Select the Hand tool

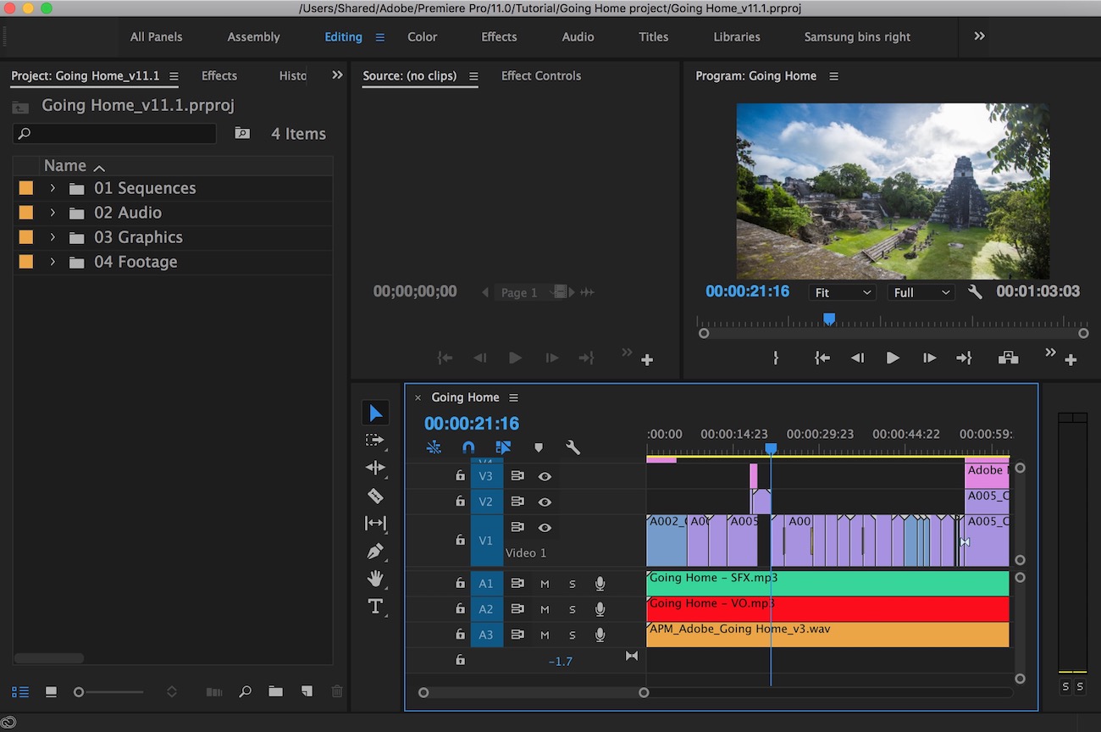pyautogui.click(x=375, y=579)
